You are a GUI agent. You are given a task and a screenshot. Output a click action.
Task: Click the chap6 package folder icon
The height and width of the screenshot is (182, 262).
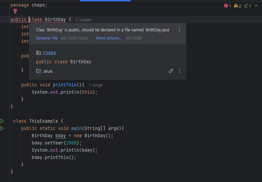pos(38,53)
